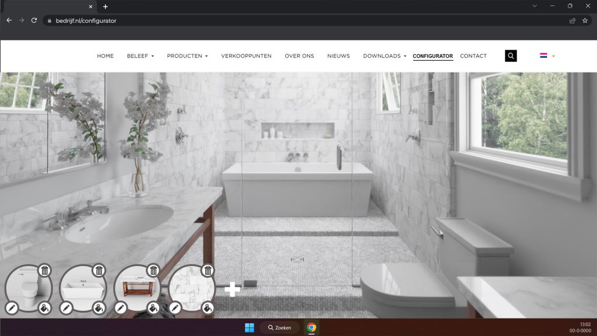Go back in the browser
This screenshot has height=336, width=597.
(x=9, y=20)
